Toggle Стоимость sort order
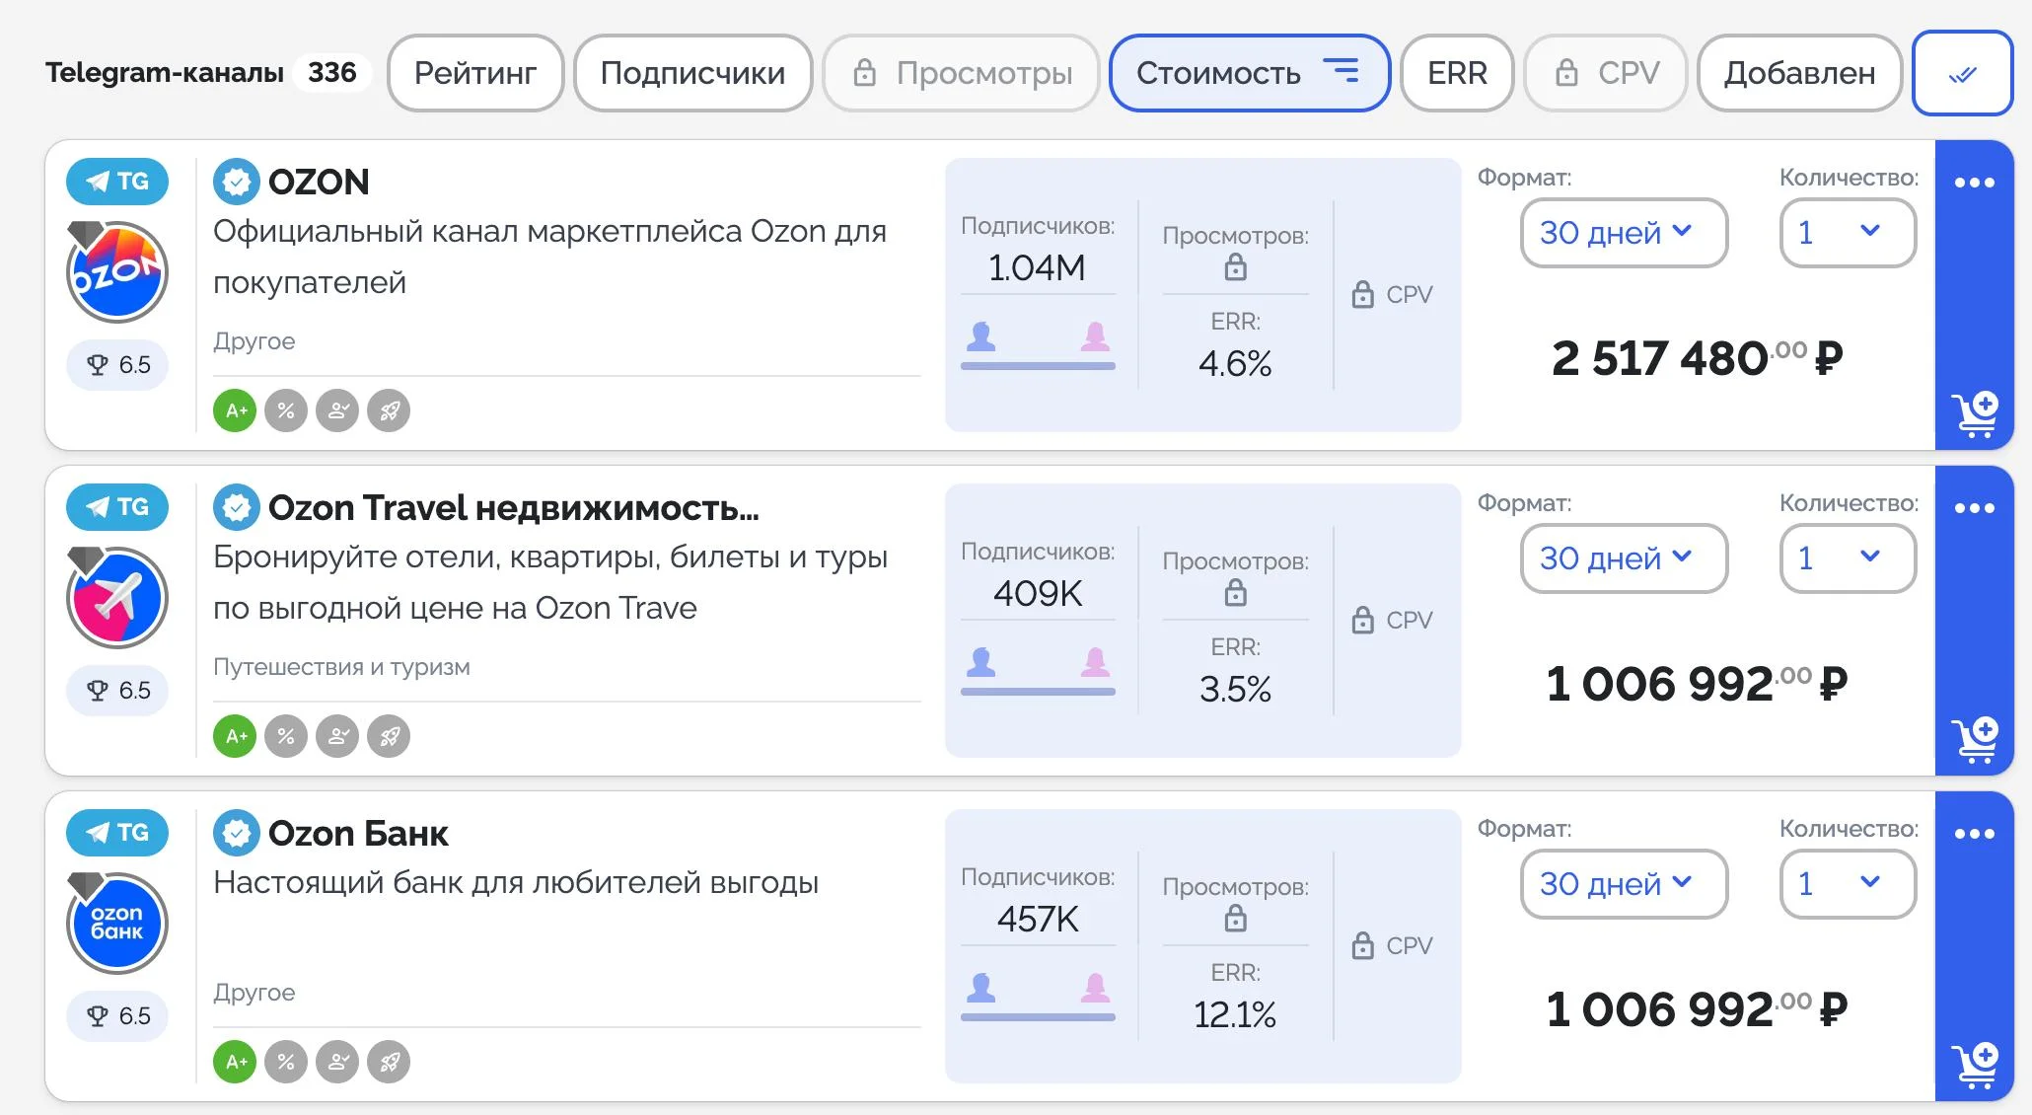This screenshot has width=2032, height=1115. coord(1249,73)
